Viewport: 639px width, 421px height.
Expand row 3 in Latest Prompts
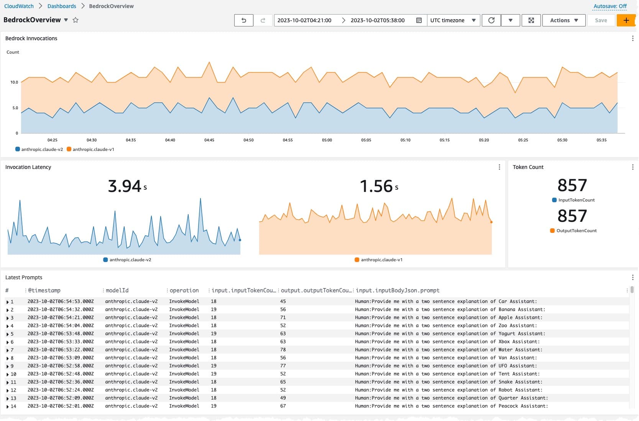[x=8, y=318]
